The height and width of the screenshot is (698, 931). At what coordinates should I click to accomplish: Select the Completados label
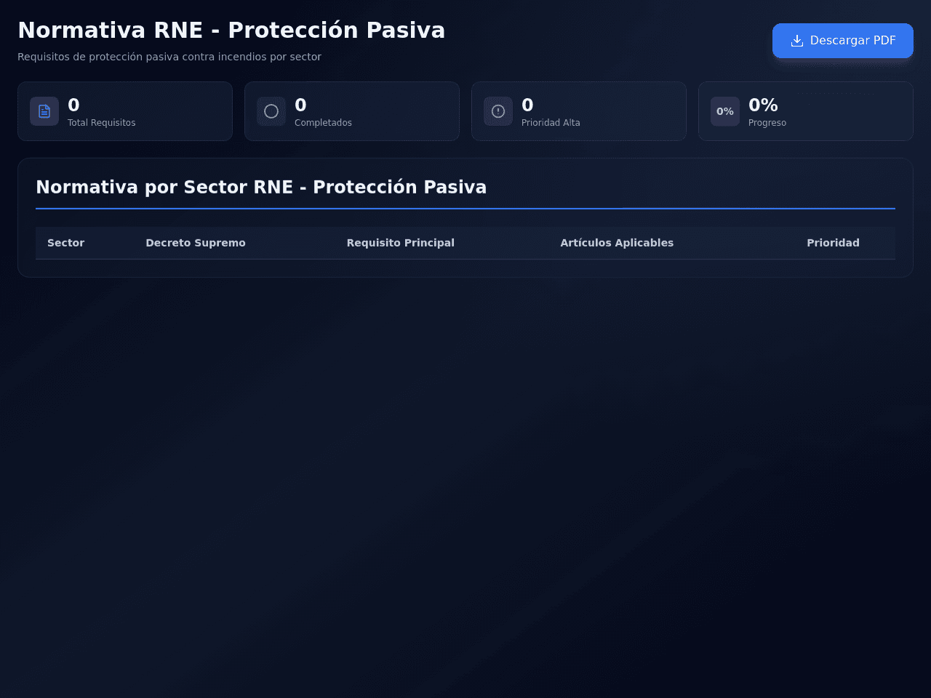pos(323,123)
